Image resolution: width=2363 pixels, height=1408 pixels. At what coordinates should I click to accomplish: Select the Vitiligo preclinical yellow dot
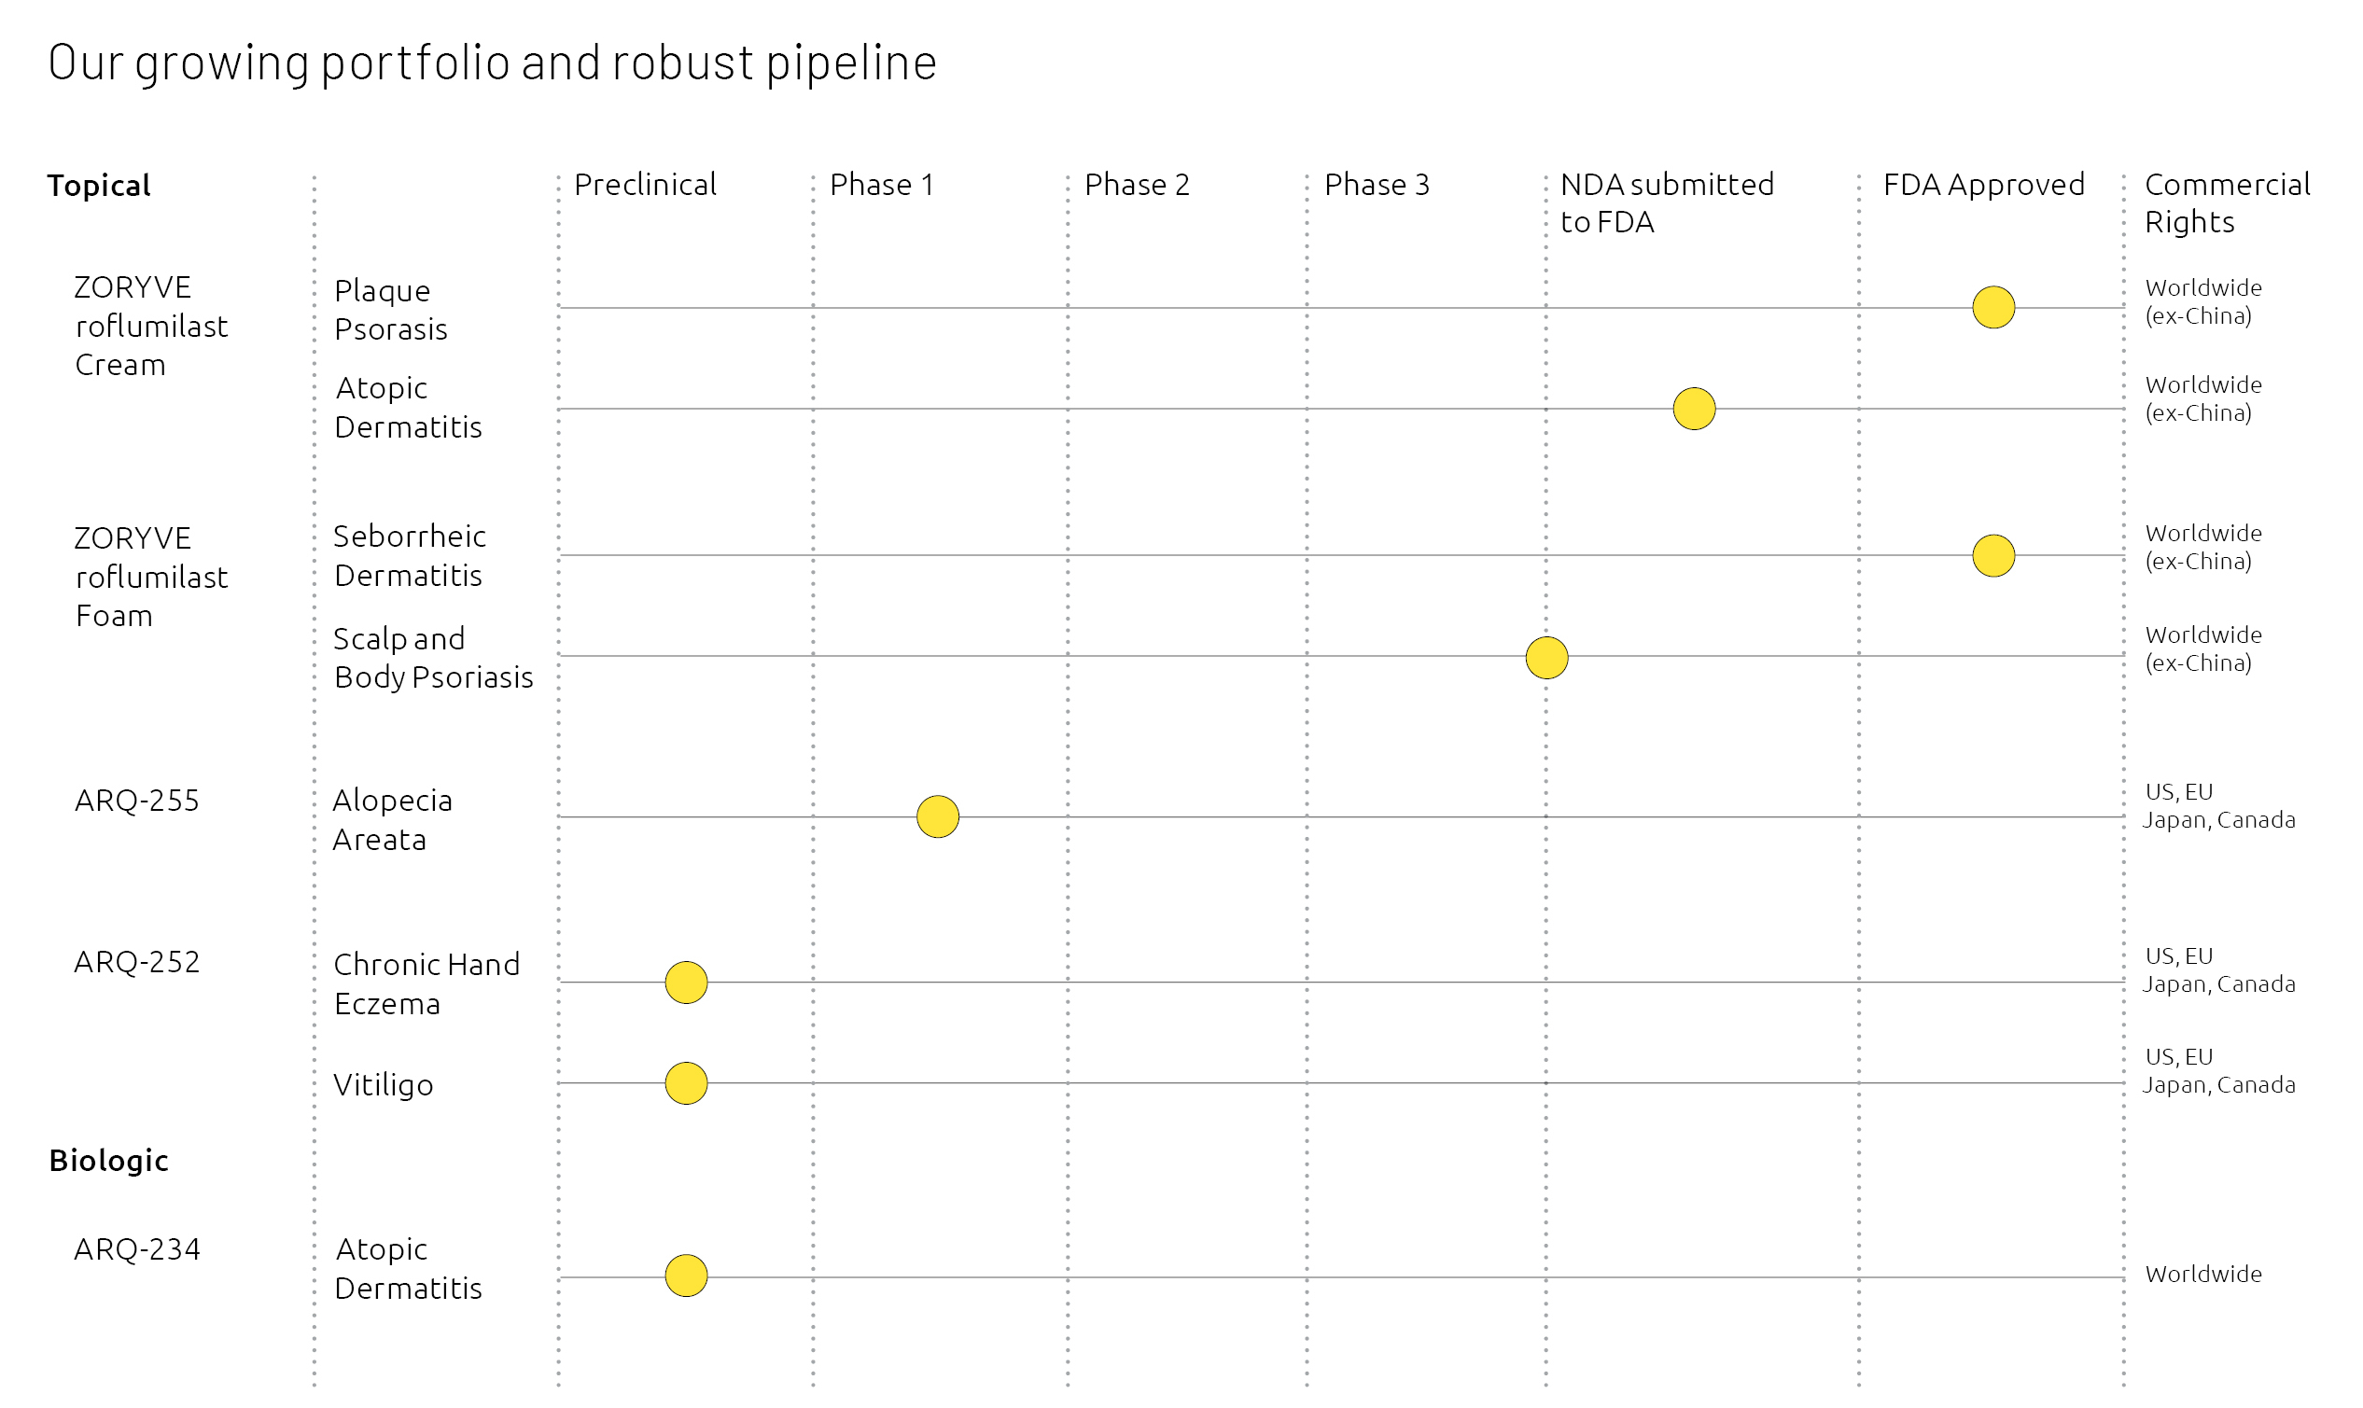686,1083
